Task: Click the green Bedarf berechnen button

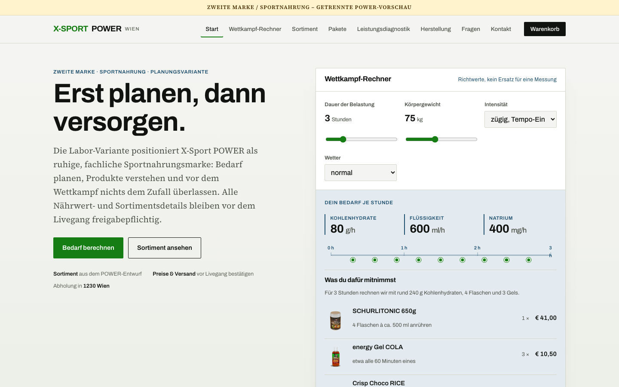Action: tap(88, 248)
